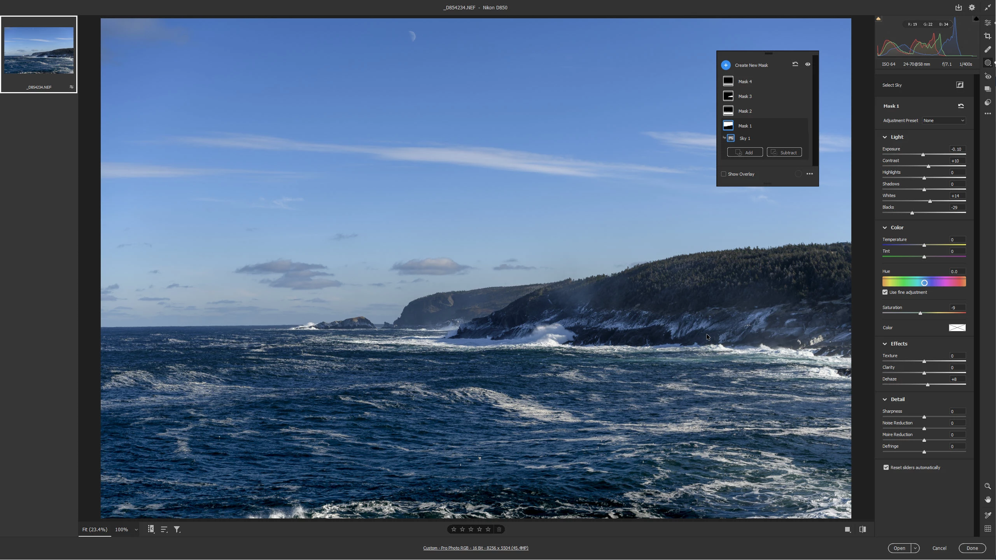Click the Subtract mask button
Viewport: 996px width, 560px height.
click(784, 153)
